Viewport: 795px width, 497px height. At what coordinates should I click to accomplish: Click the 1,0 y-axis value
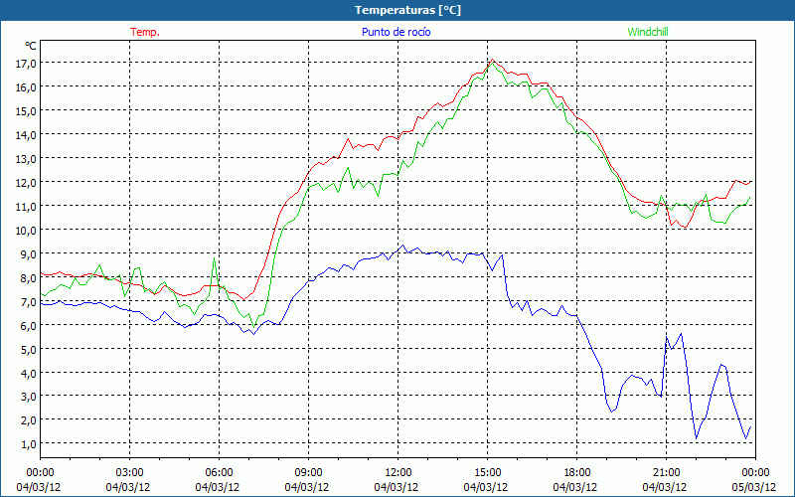29,444
